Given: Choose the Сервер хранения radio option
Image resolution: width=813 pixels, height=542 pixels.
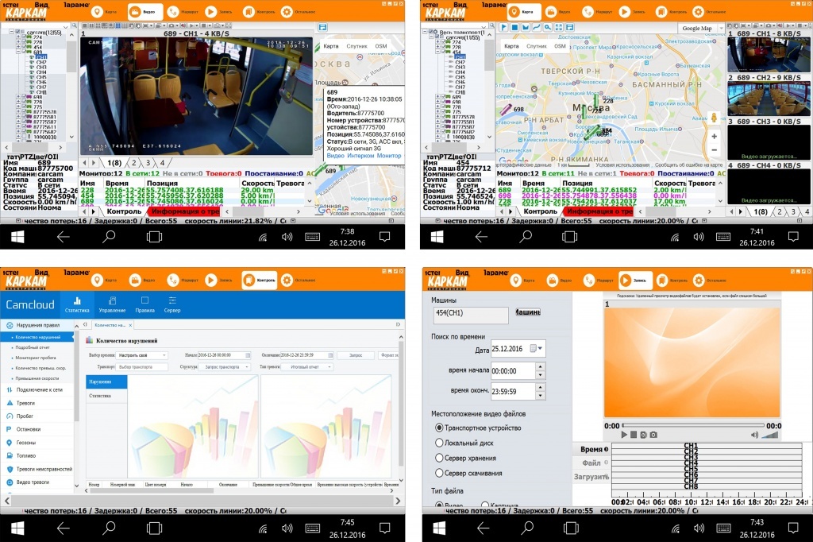Looking at the screenshot, I should 440,458.
